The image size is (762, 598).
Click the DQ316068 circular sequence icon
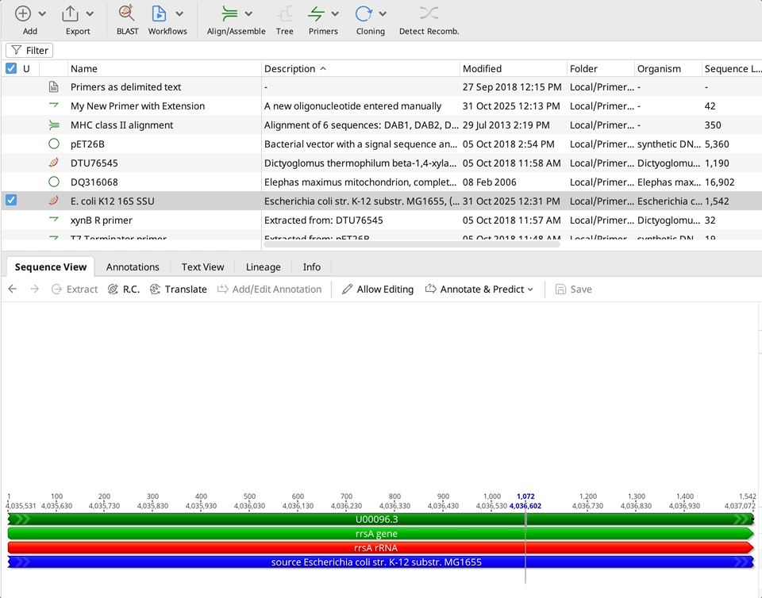pyautogui.click(x=54, y=182)
